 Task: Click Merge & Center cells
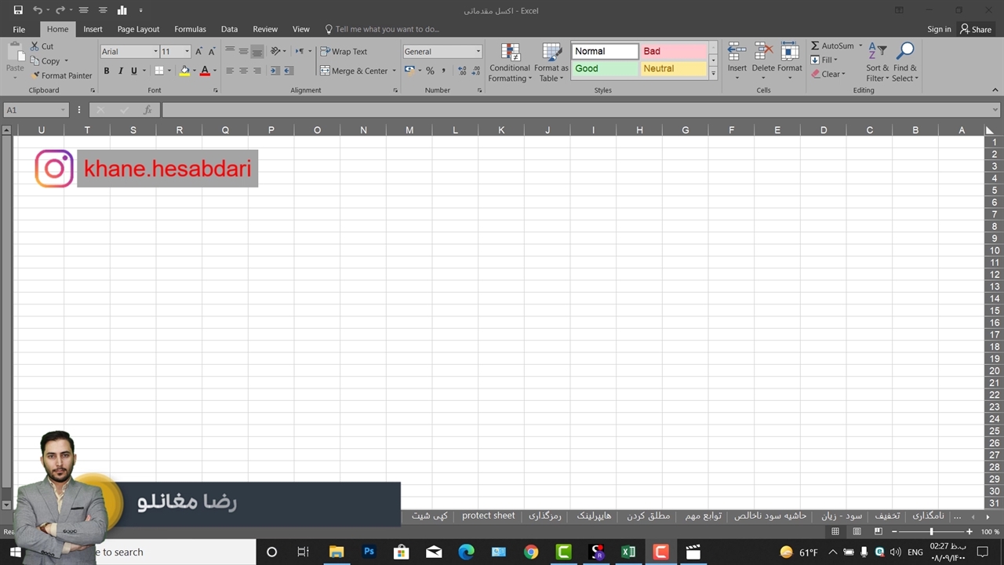(354, 71)
